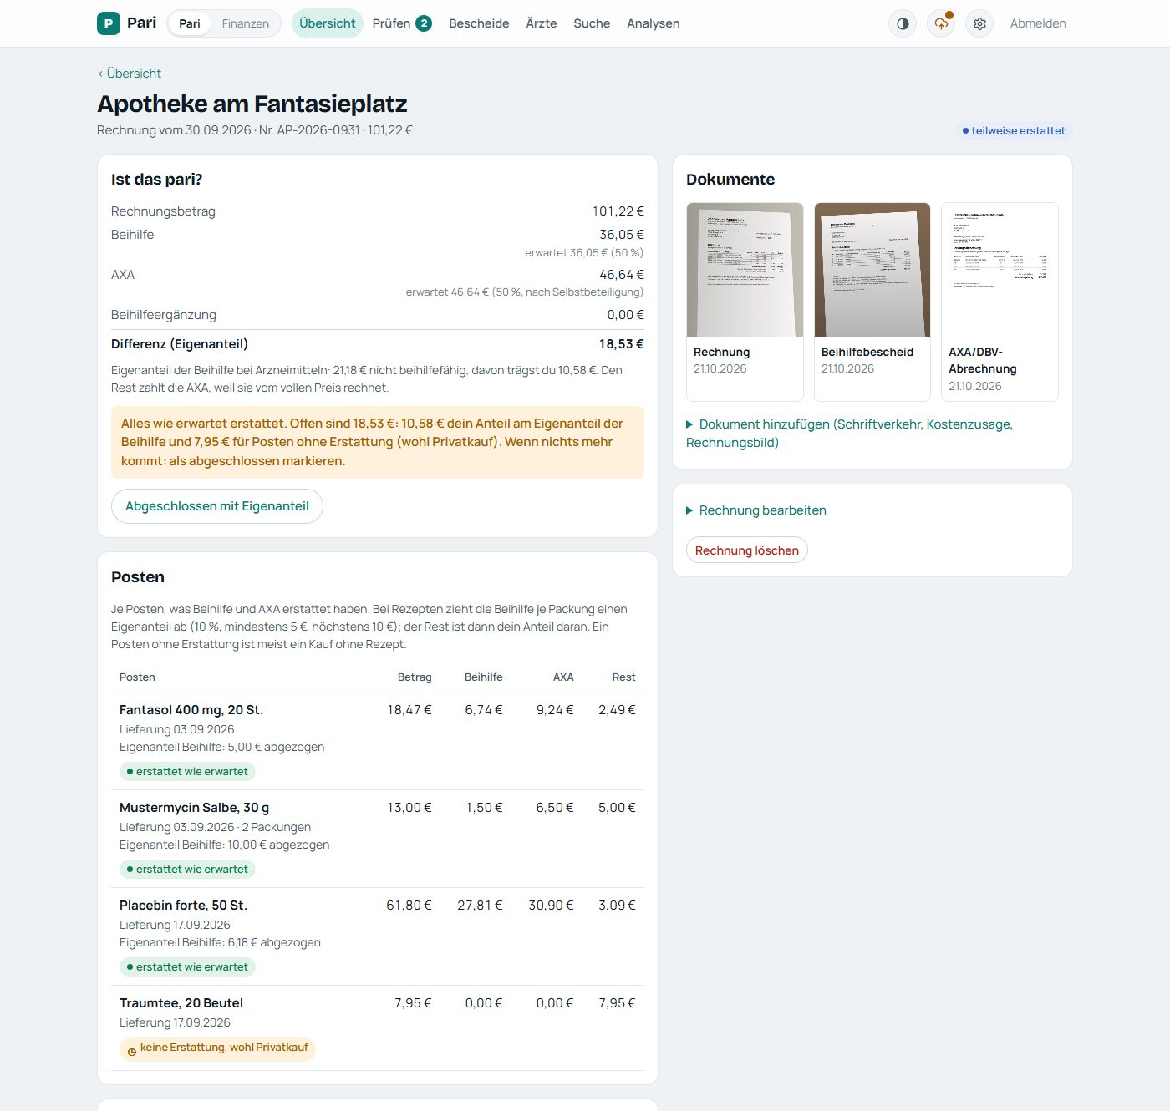Click the Rest cell 5,00 € for Mustermycin
The width and height of the screenshot is (1170, 1111).
tap(617, 808)
